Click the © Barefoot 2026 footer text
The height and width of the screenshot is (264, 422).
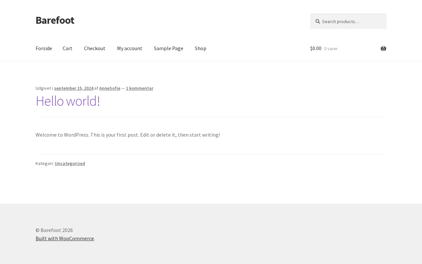tap(54, 230)
